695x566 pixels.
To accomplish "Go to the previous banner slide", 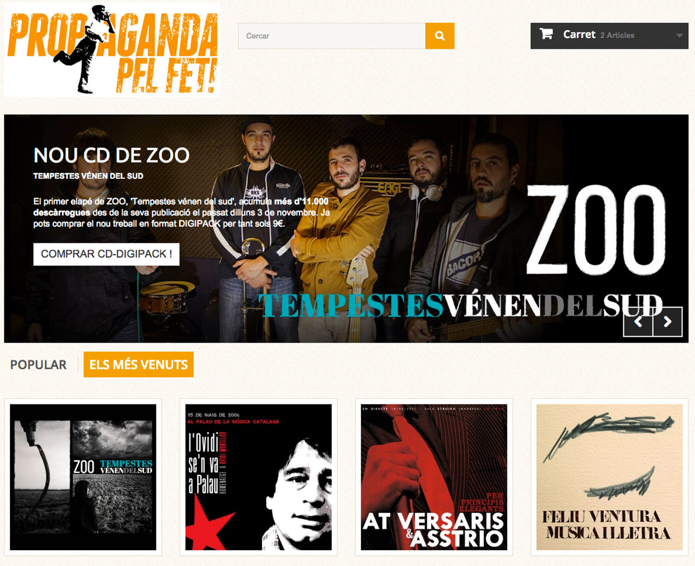I will [x=638, y=322].
